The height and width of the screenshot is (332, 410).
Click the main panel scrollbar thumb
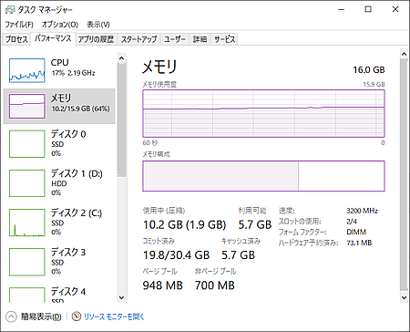(404, 175)
